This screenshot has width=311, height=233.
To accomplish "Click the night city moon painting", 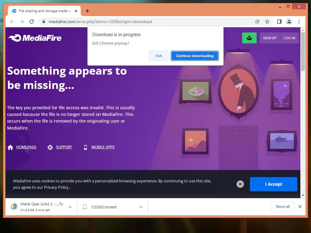I will pyautogui.click(x=282, y=94).
